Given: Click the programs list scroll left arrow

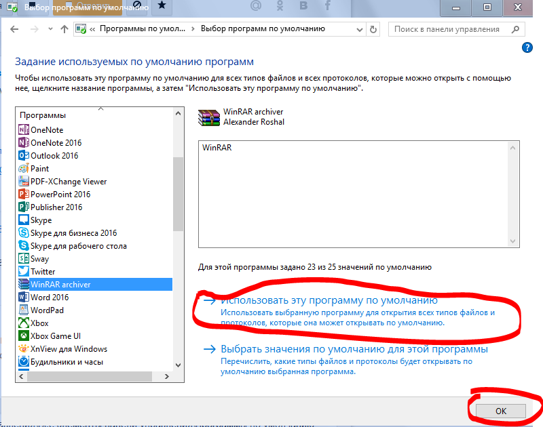Looking at the screenshot, I should tap(21, 377).
